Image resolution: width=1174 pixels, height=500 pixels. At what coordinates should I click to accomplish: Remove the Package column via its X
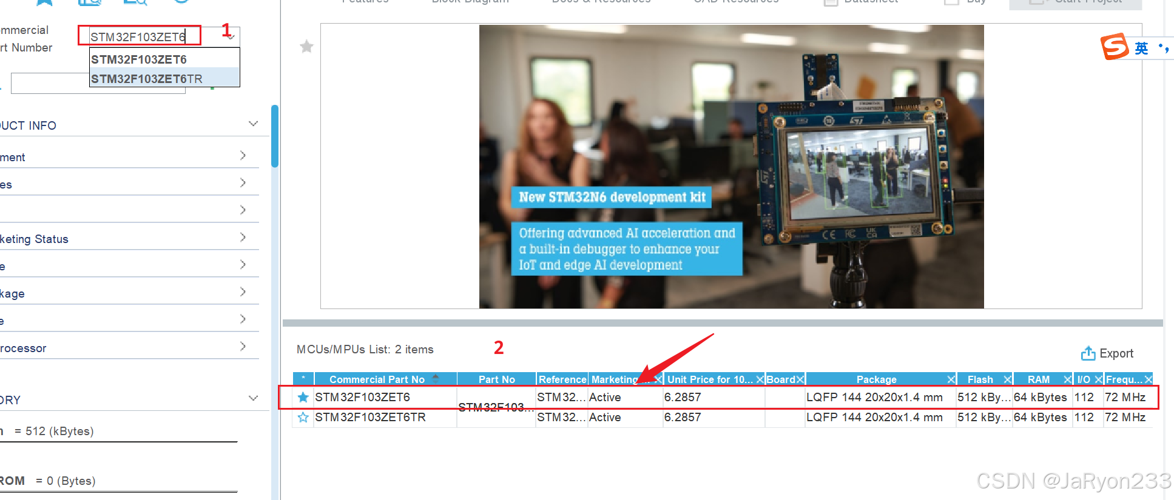[x=951, y=379]
